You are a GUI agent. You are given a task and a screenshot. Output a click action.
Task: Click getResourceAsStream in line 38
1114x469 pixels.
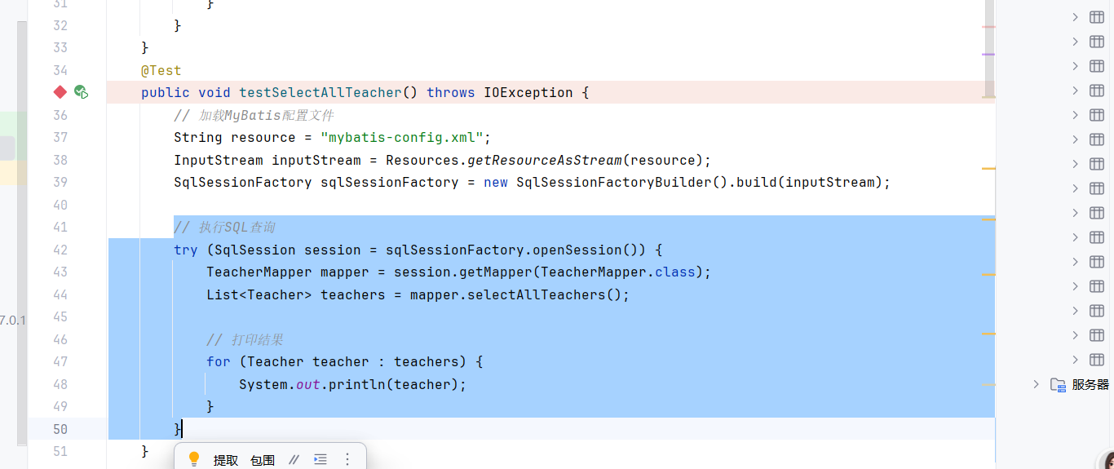545,160
